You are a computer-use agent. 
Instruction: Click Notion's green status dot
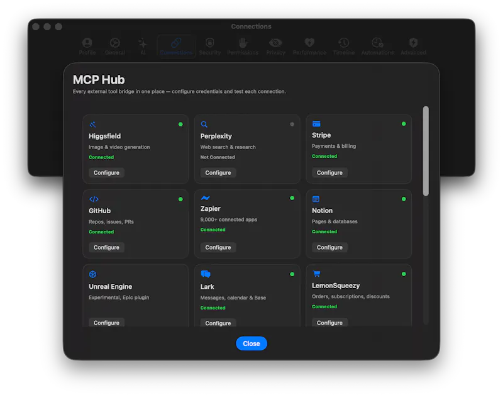point(404,199)
